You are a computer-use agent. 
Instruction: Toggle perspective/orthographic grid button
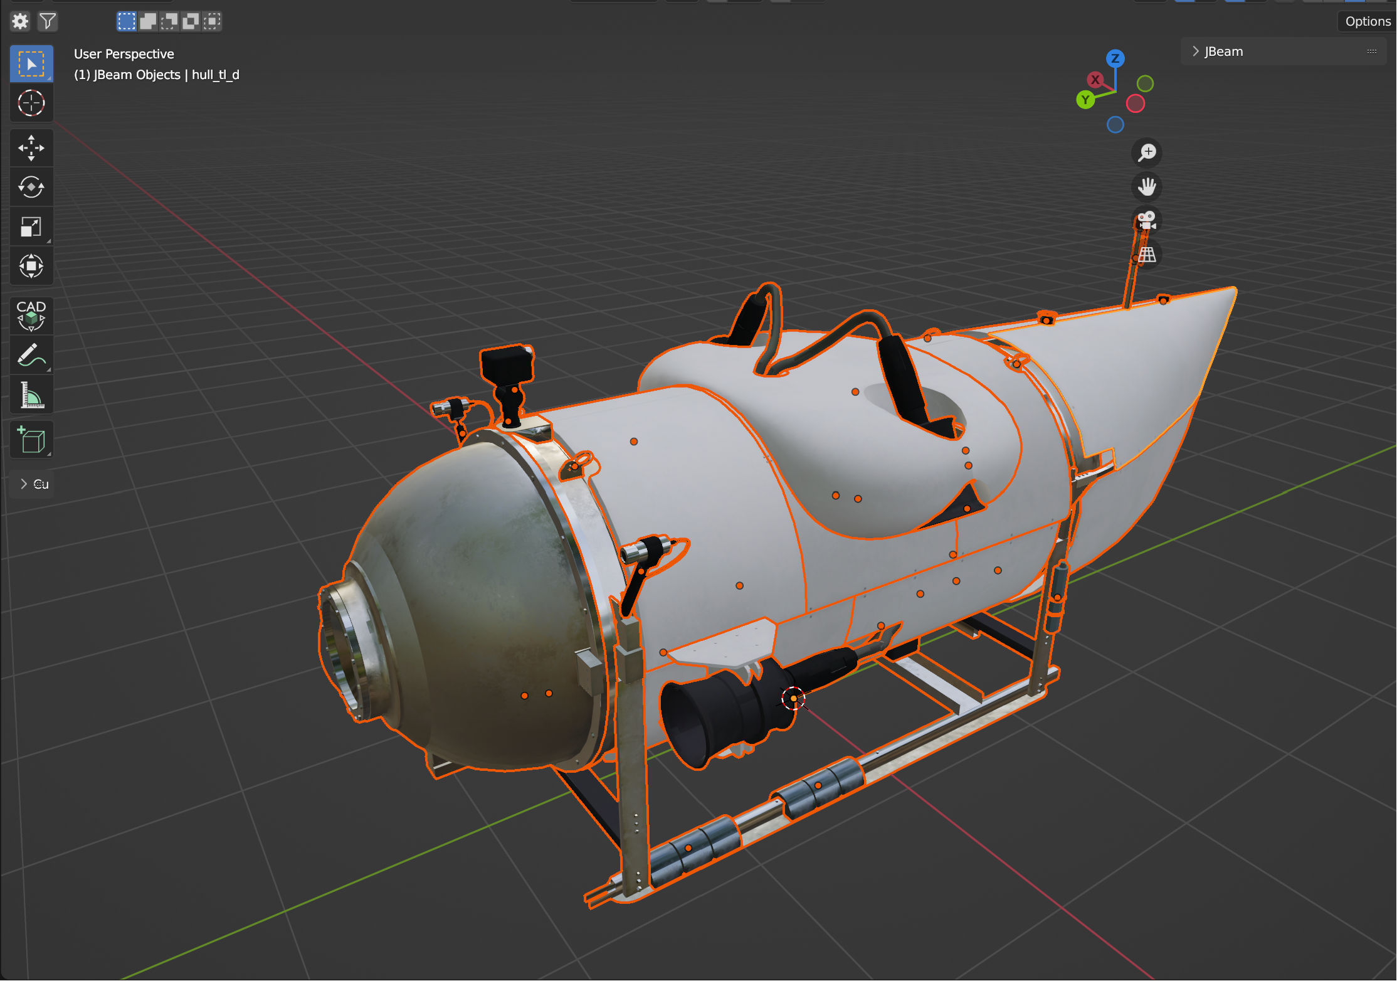[x=1147, y=255]
